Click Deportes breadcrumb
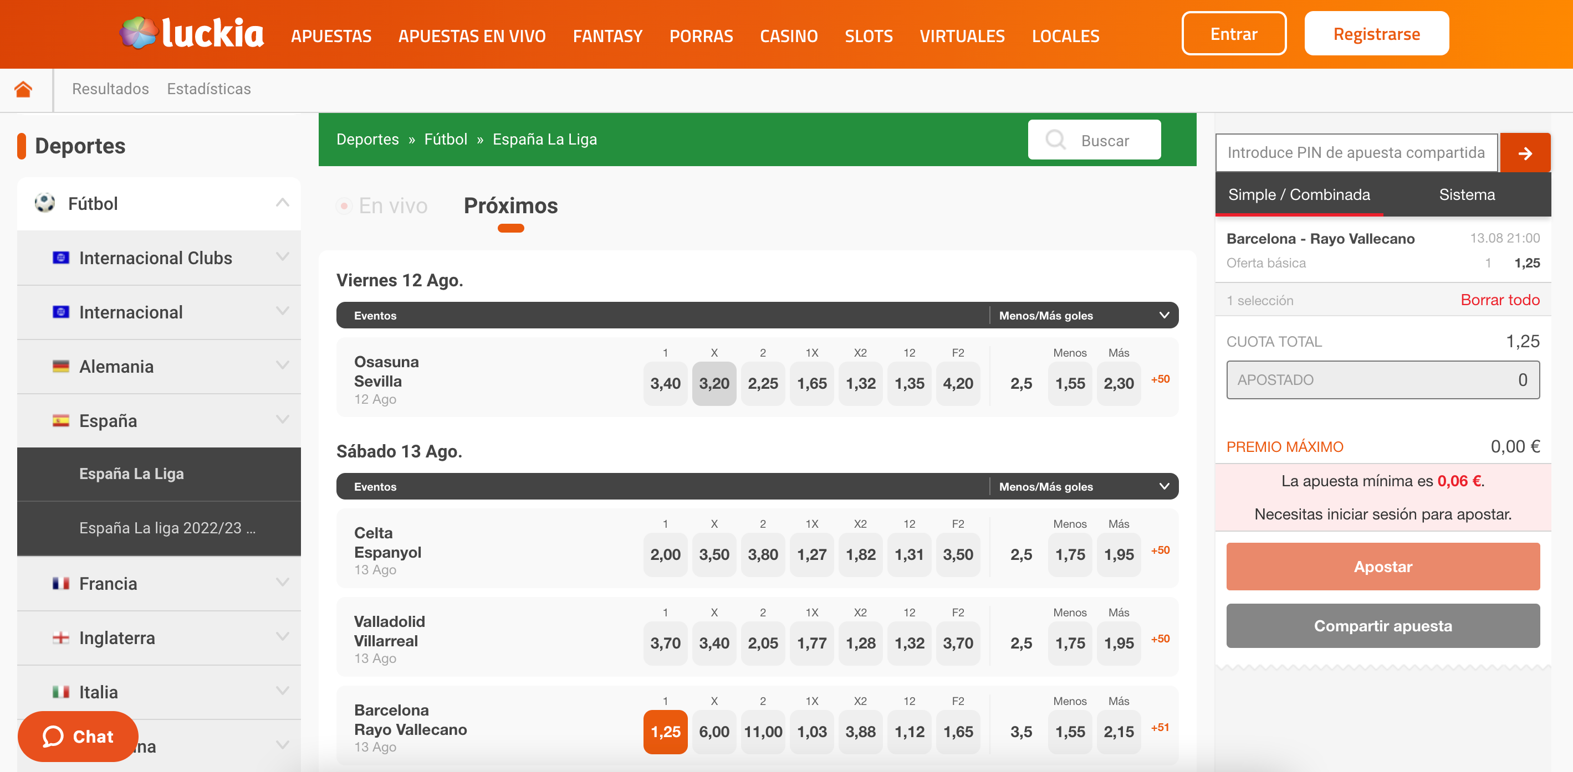 [x=367, y=140]
